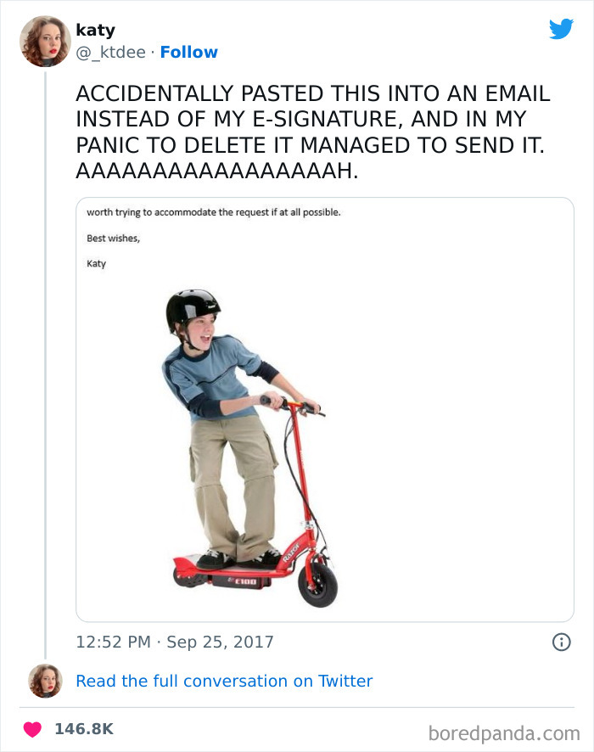This screenshot has width=594, height=752.
Task: Click the "Best wishes," line in the email
Action: [x=113, y=238]
